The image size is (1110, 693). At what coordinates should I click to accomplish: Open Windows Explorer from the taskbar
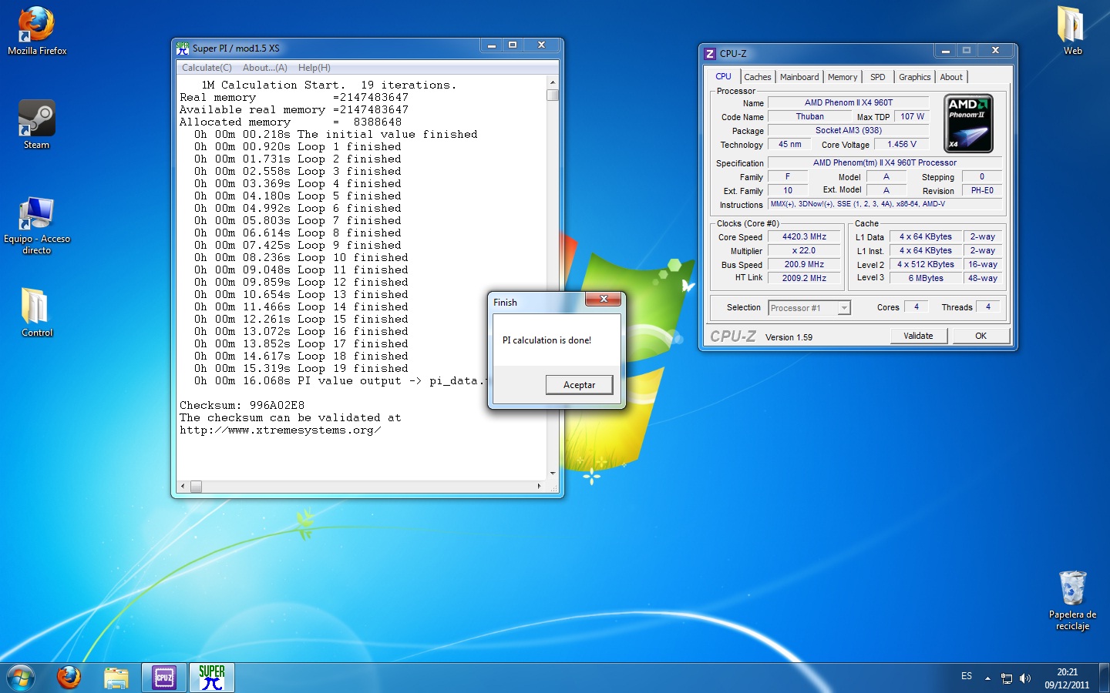[116, 678]
